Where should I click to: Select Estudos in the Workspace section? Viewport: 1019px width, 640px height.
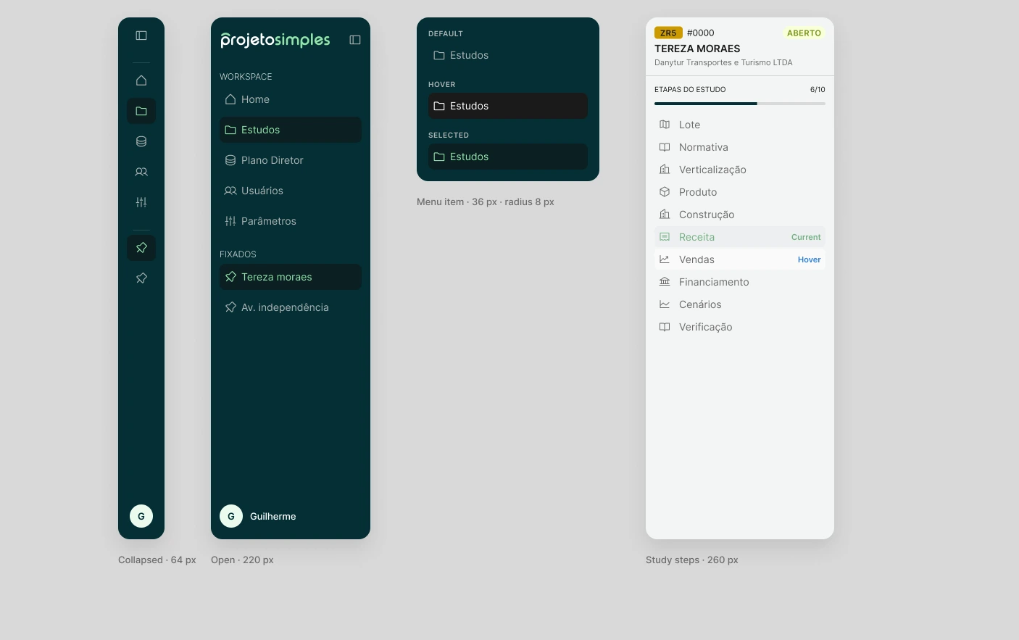pyautogui.click(x=291, y=130)
